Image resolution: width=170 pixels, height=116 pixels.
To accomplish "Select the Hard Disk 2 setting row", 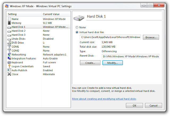I will (x=39, y=31).
